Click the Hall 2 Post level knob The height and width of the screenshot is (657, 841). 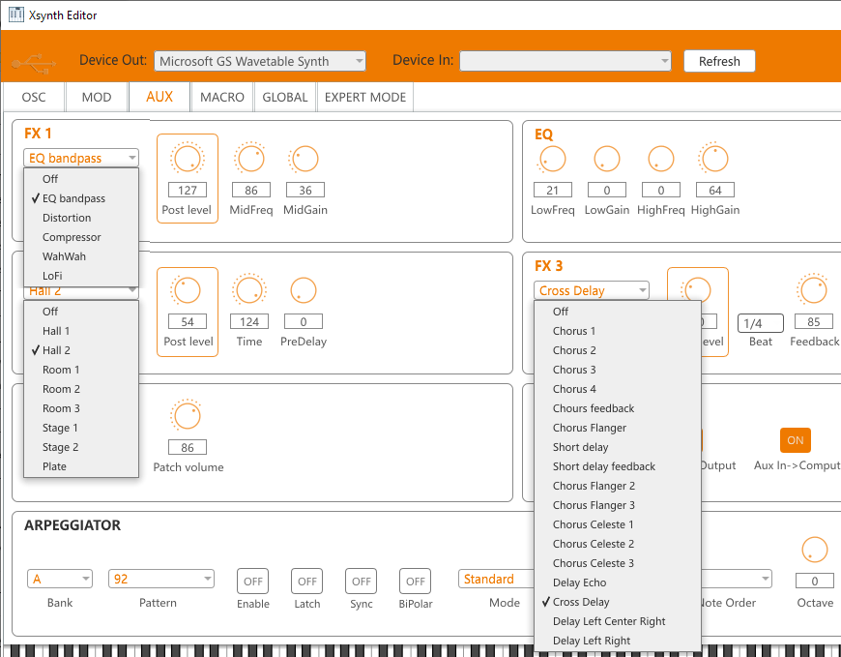(187, 290)
